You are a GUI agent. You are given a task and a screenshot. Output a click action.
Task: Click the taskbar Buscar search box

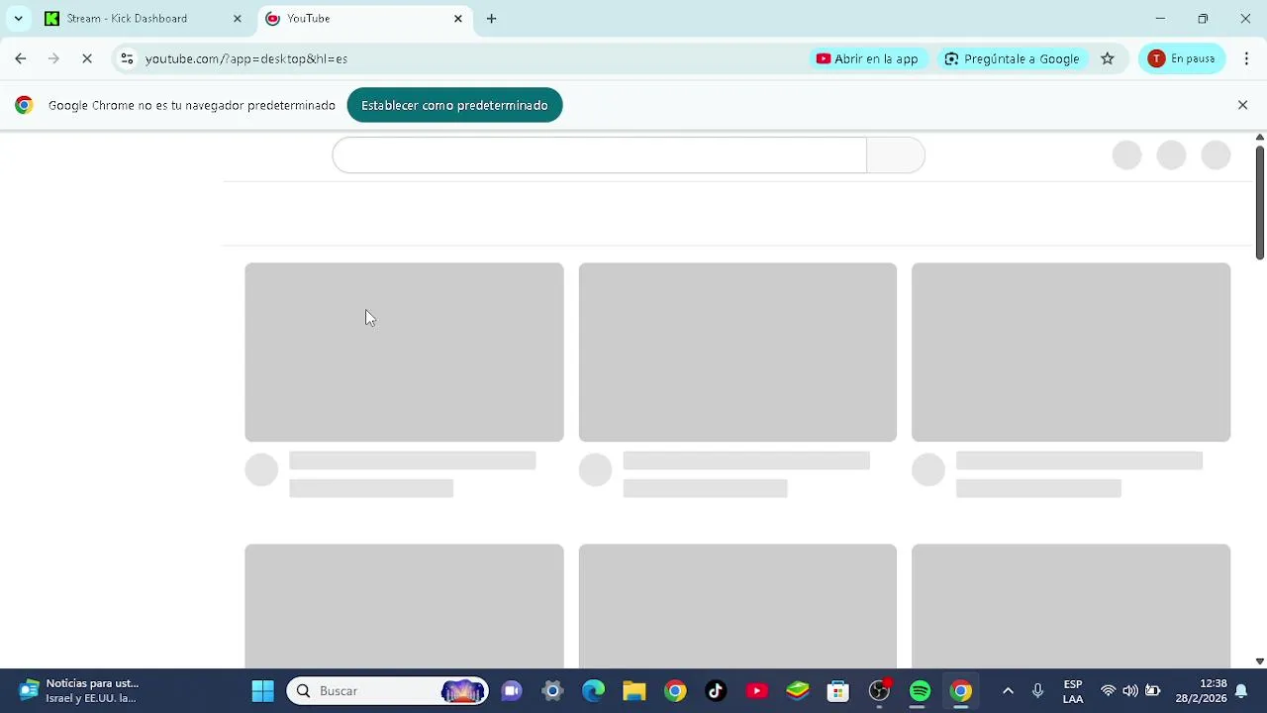click(x=388, y=691)
